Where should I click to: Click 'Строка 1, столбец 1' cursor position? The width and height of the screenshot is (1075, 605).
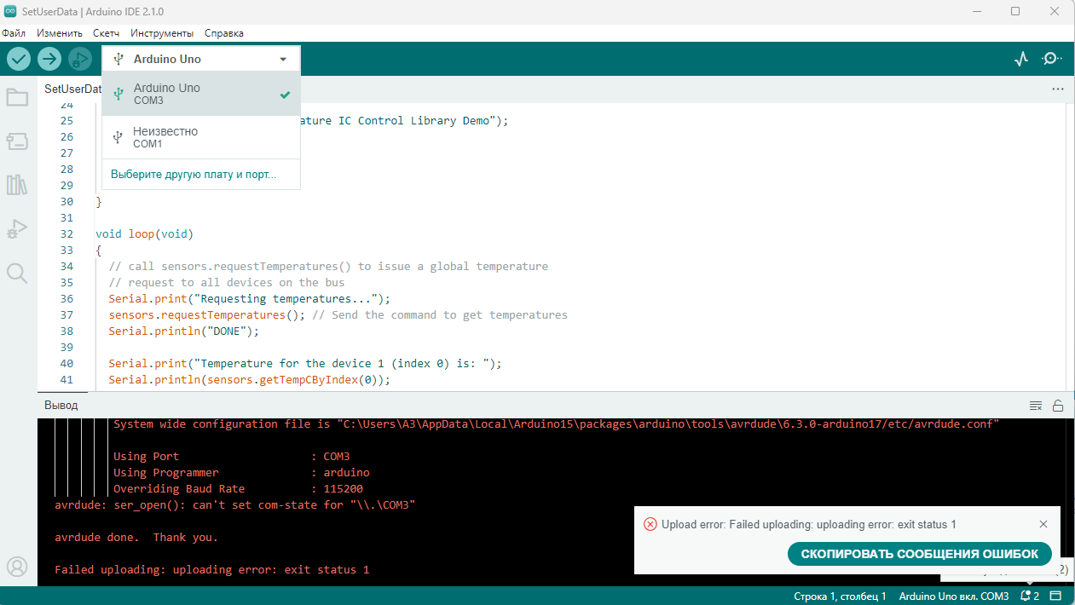tap(840, 596)
